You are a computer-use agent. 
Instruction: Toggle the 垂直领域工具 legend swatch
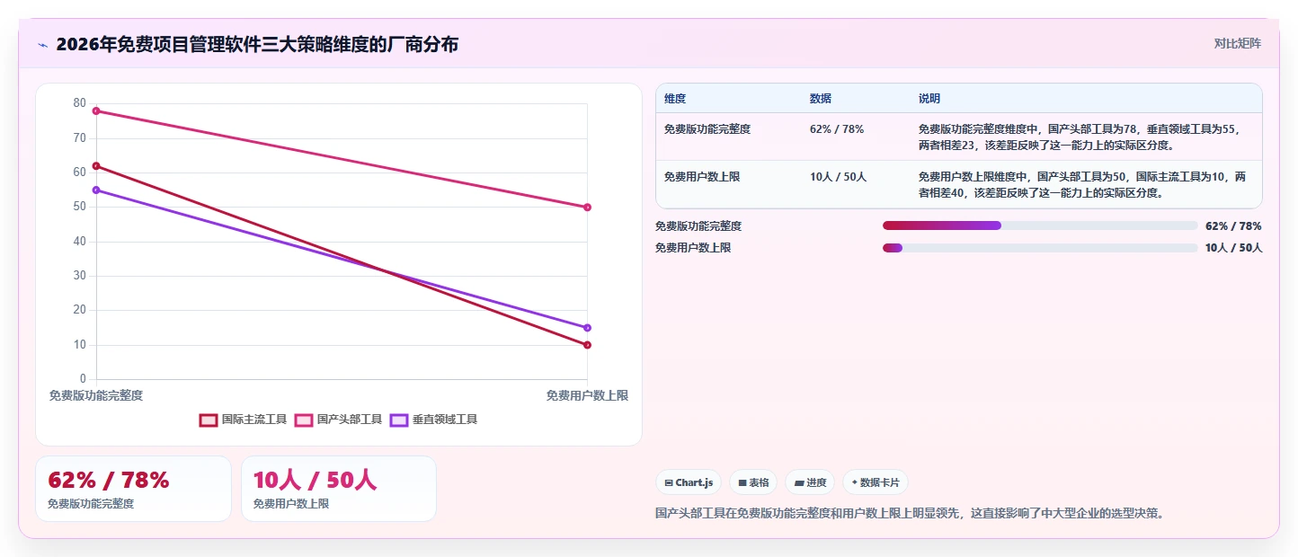399,420
